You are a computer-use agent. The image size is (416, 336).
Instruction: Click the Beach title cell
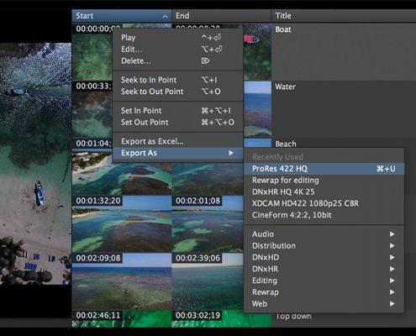coord(286,144)
